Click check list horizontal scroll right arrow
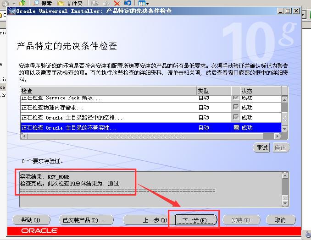 click(x=278, y=136)
